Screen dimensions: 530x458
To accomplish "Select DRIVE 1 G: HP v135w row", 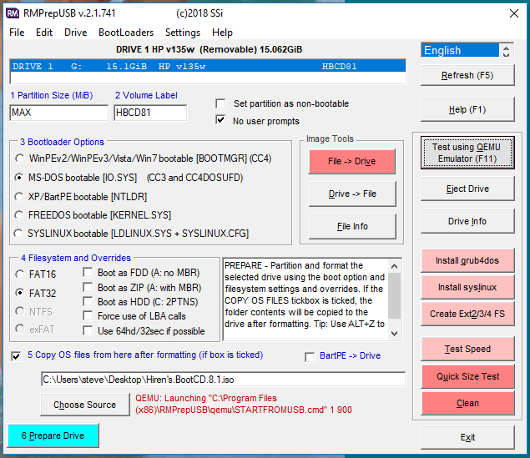I will [208, 66].
